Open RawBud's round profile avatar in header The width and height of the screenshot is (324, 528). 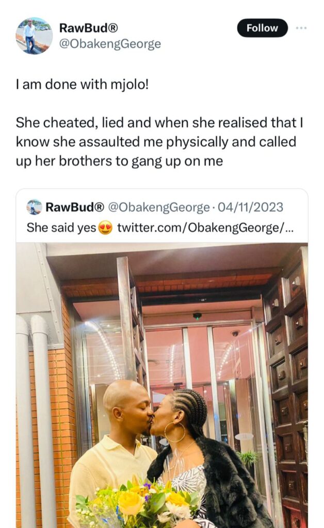point(34,36)
